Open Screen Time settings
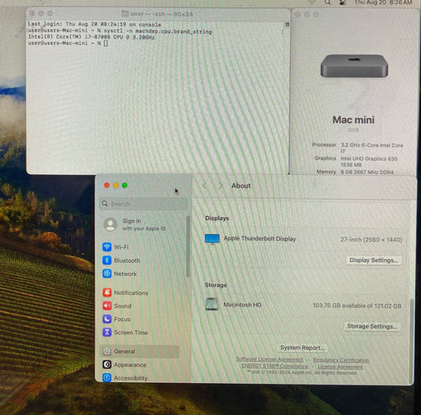The width and height of the screenshot is (421, 415). point(125,333)
